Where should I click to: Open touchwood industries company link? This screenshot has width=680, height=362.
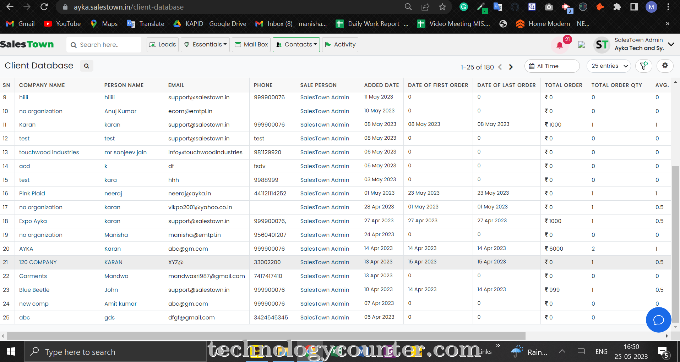tap(49, 152)
